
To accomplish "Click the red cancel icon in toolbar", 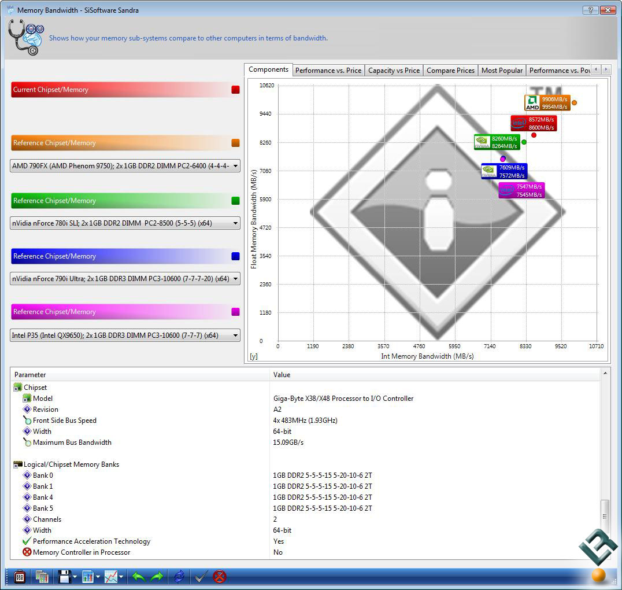I will coord(219,577).
